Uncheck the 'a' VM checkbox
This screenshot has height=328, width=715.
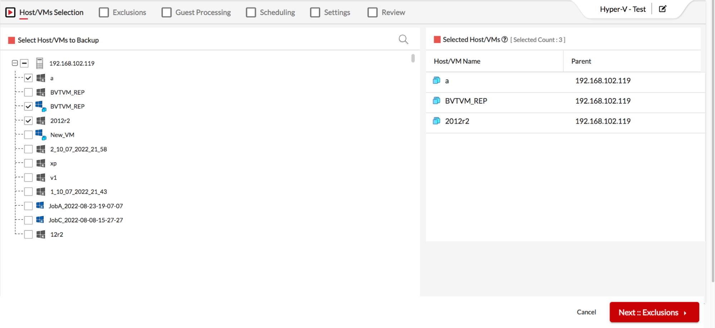28,78
